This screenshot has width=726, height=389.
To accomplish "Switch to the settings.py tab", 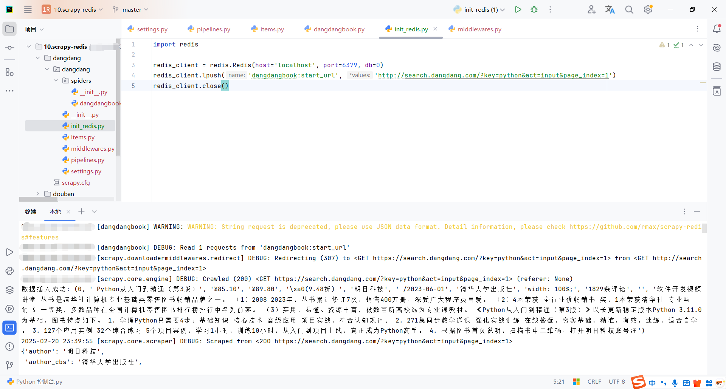I will click(148, 29).
